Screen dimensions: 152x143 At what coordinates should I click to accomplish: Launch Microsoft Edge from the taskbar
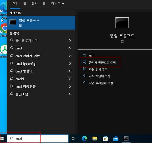[x=84, y=139]
